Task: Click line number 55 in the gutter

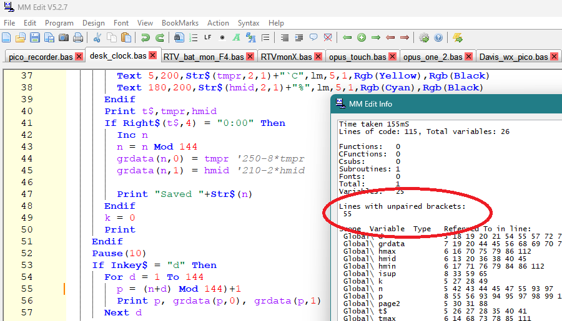Action: pos(27,289)
